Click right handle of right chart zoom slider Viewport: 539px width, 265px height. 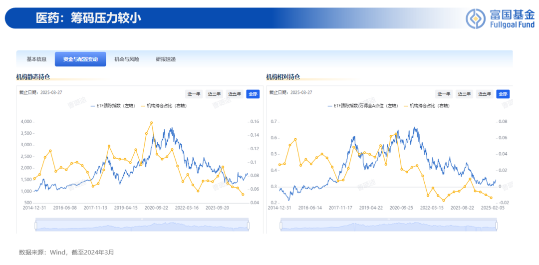point(496,226)
